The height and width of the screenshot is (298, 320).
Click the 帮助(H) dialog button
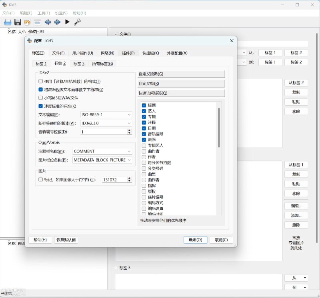pos(40,240)
